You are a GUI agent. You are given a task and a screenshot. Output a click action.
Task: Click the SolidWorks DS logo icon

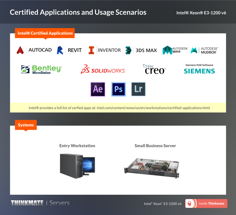click(85, 69)
